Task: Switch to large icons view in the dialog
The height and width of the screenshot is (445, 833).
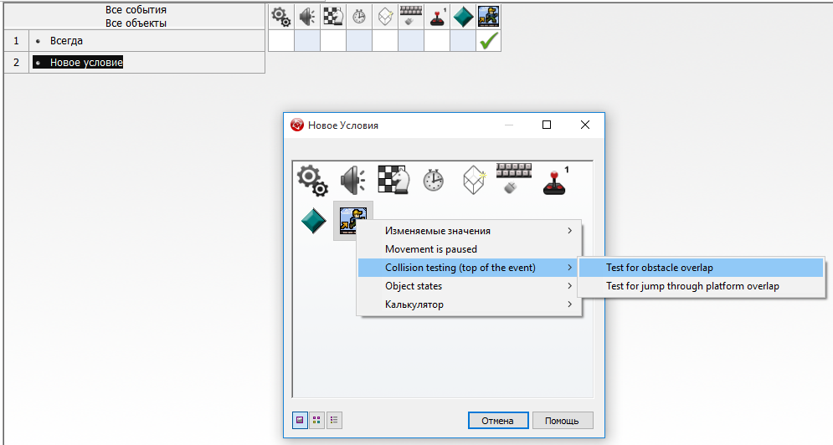Action: [x=300, y=420]
